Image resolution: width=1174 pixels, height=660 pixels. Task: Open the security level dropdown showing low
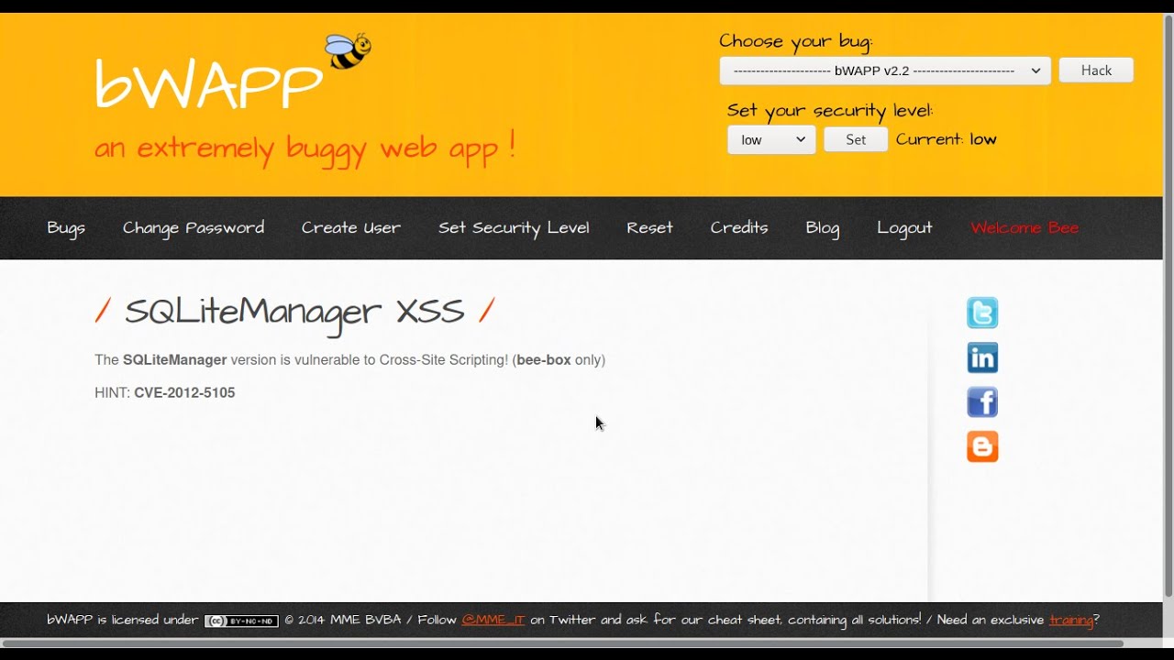[771, 139]
